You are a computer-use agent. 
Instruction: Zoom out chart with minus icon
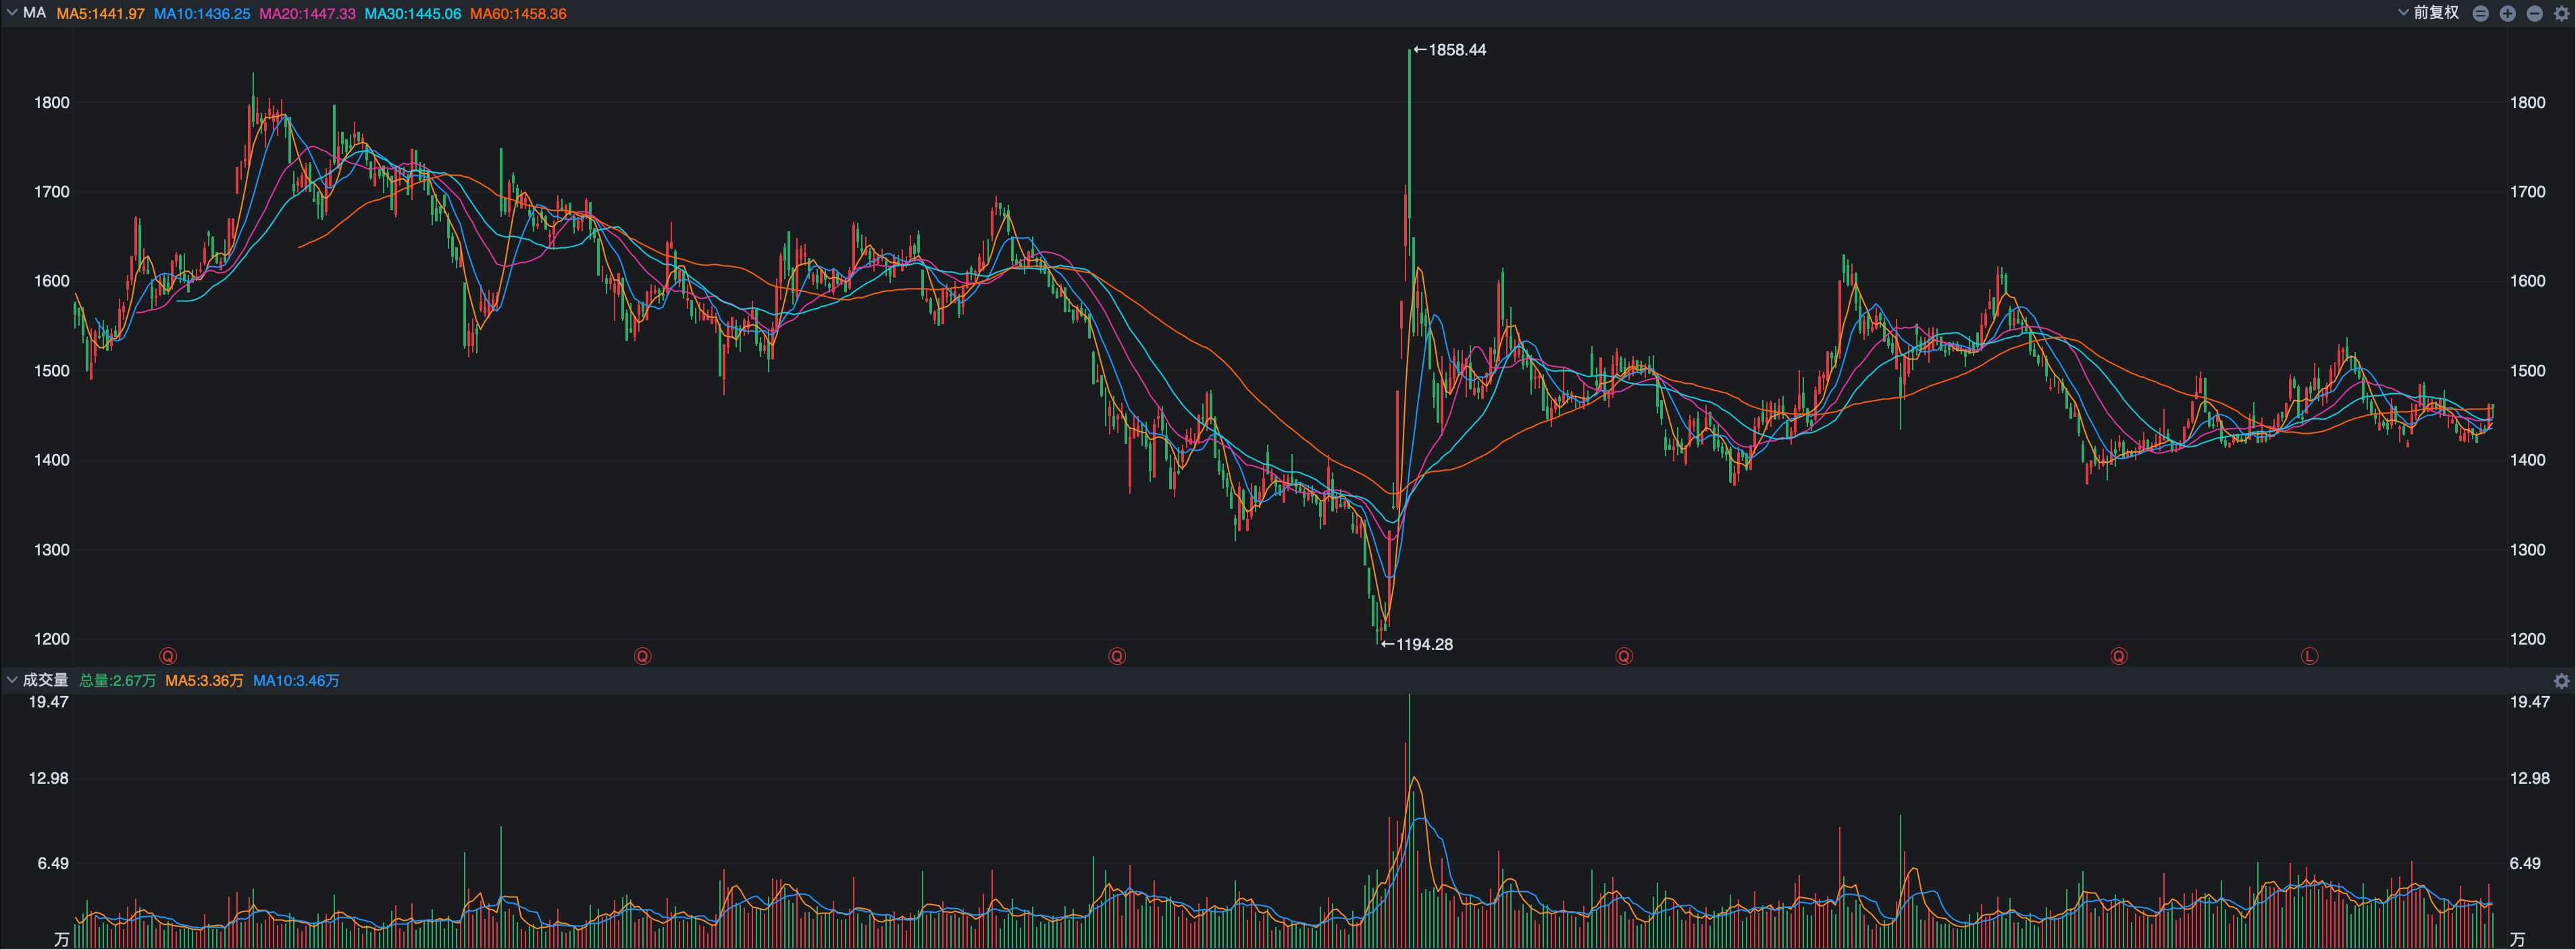pos(2535,14)
